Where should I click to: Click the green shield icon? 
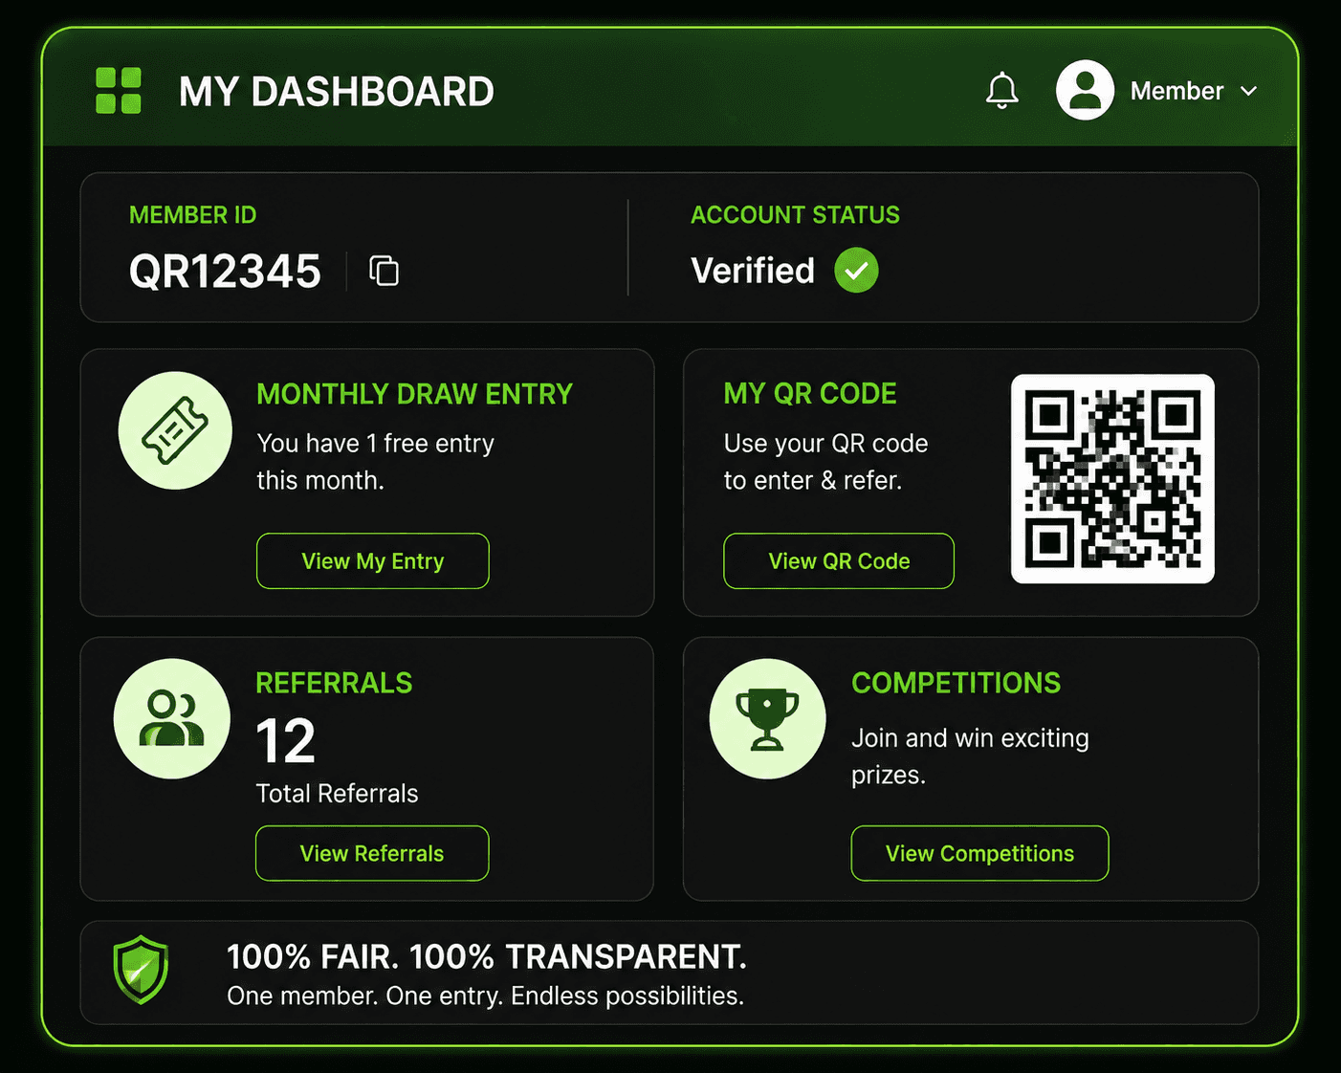(141, 970)
